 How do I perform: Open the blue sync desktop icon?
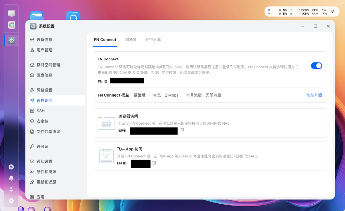tap(73, 15)
